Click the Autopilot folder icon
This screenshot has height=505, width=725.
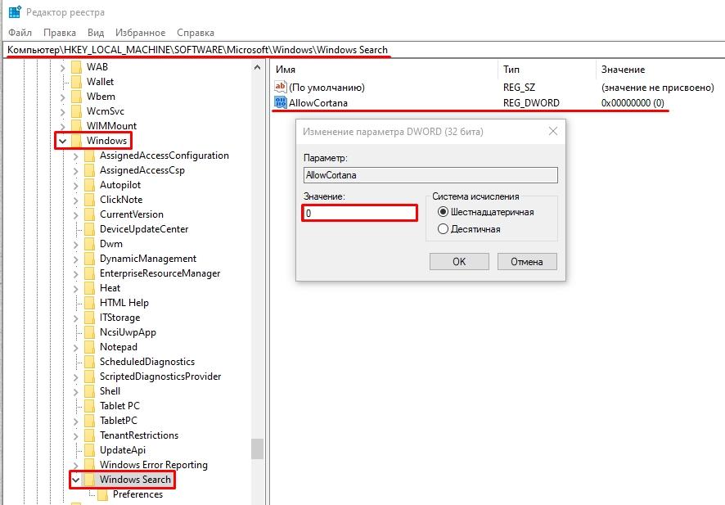(x=90, y=185)
